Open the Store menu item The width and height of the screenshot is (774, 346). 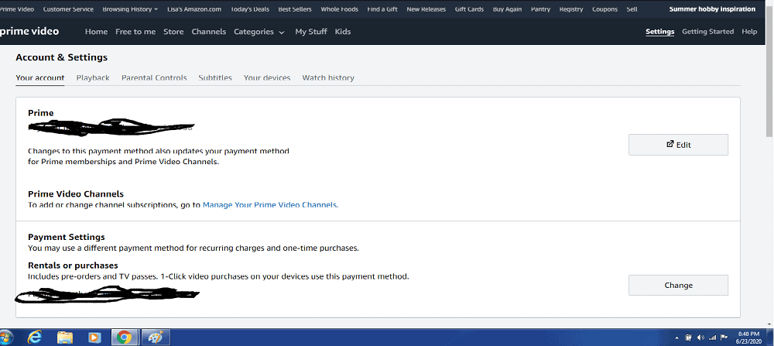(173, 32)
